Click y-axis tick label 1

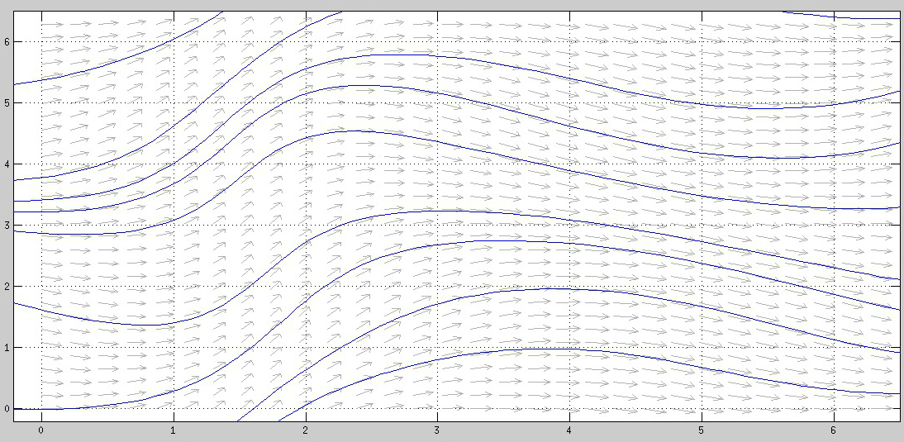point(6,348)
